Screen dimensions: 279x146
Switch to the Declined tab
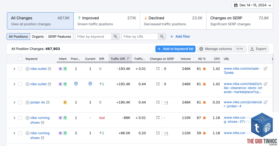173,21
